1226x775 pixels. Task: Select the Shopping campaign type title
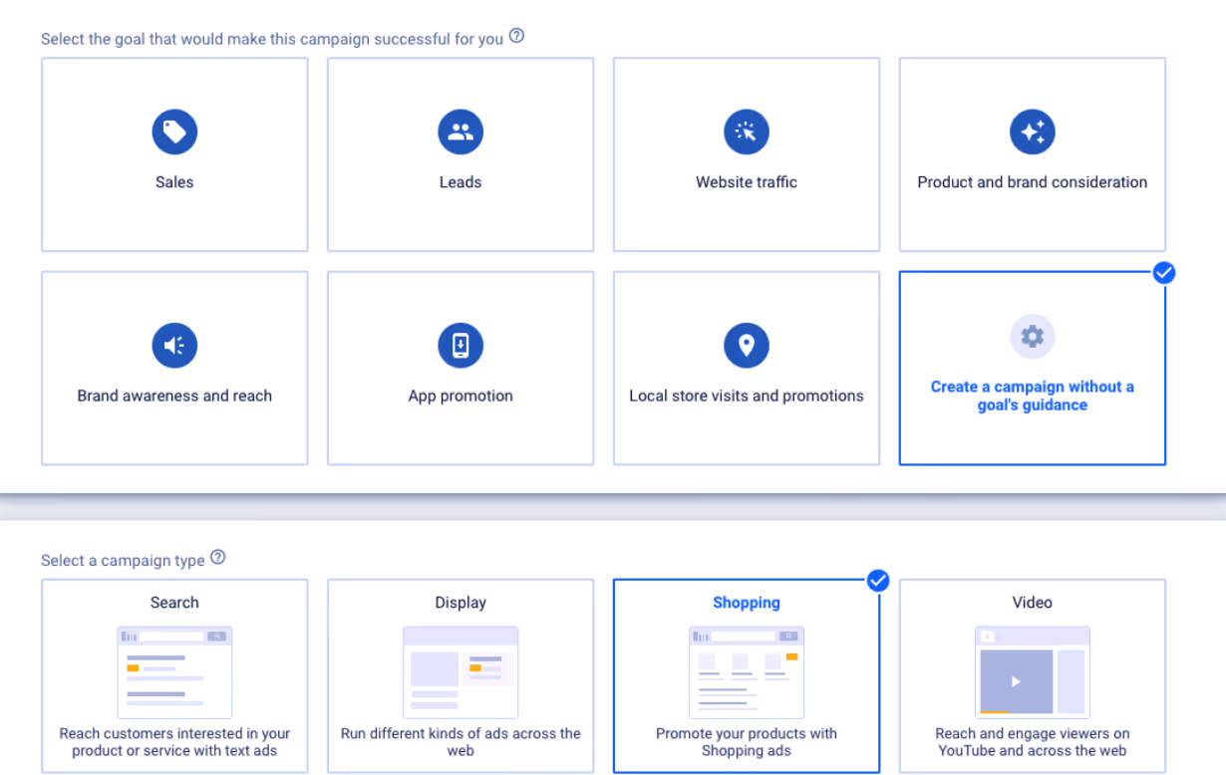pos(747,603)
